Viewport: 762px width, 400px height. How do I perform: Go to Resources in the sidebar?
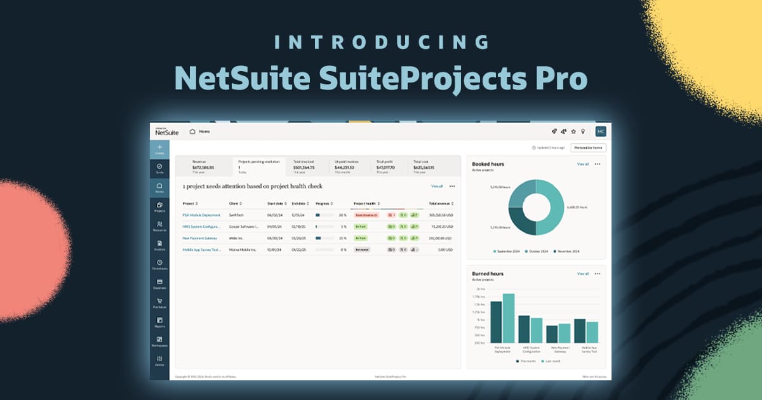click(159, 224)
